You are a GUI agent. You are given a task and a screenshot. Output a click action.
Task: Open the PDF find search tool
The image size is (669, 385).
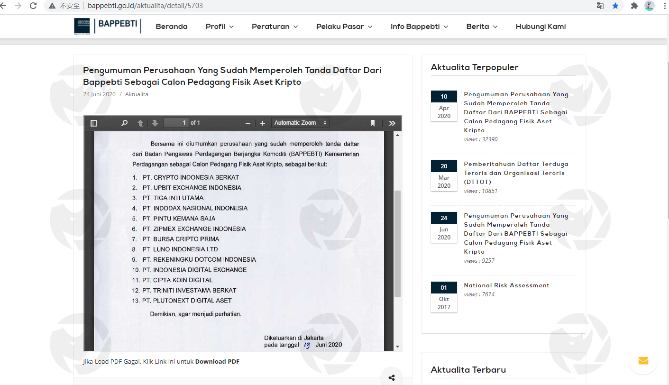pyautogui.click(x=124, y=123)
